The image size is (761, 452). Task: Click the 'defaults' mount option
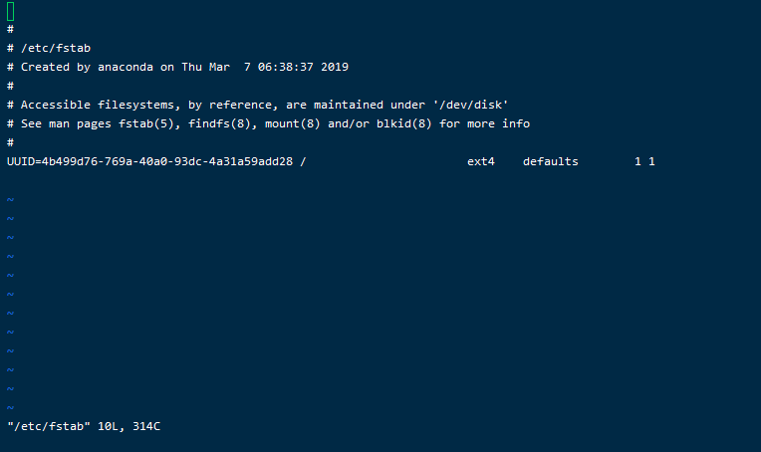[x=551, y=161]
